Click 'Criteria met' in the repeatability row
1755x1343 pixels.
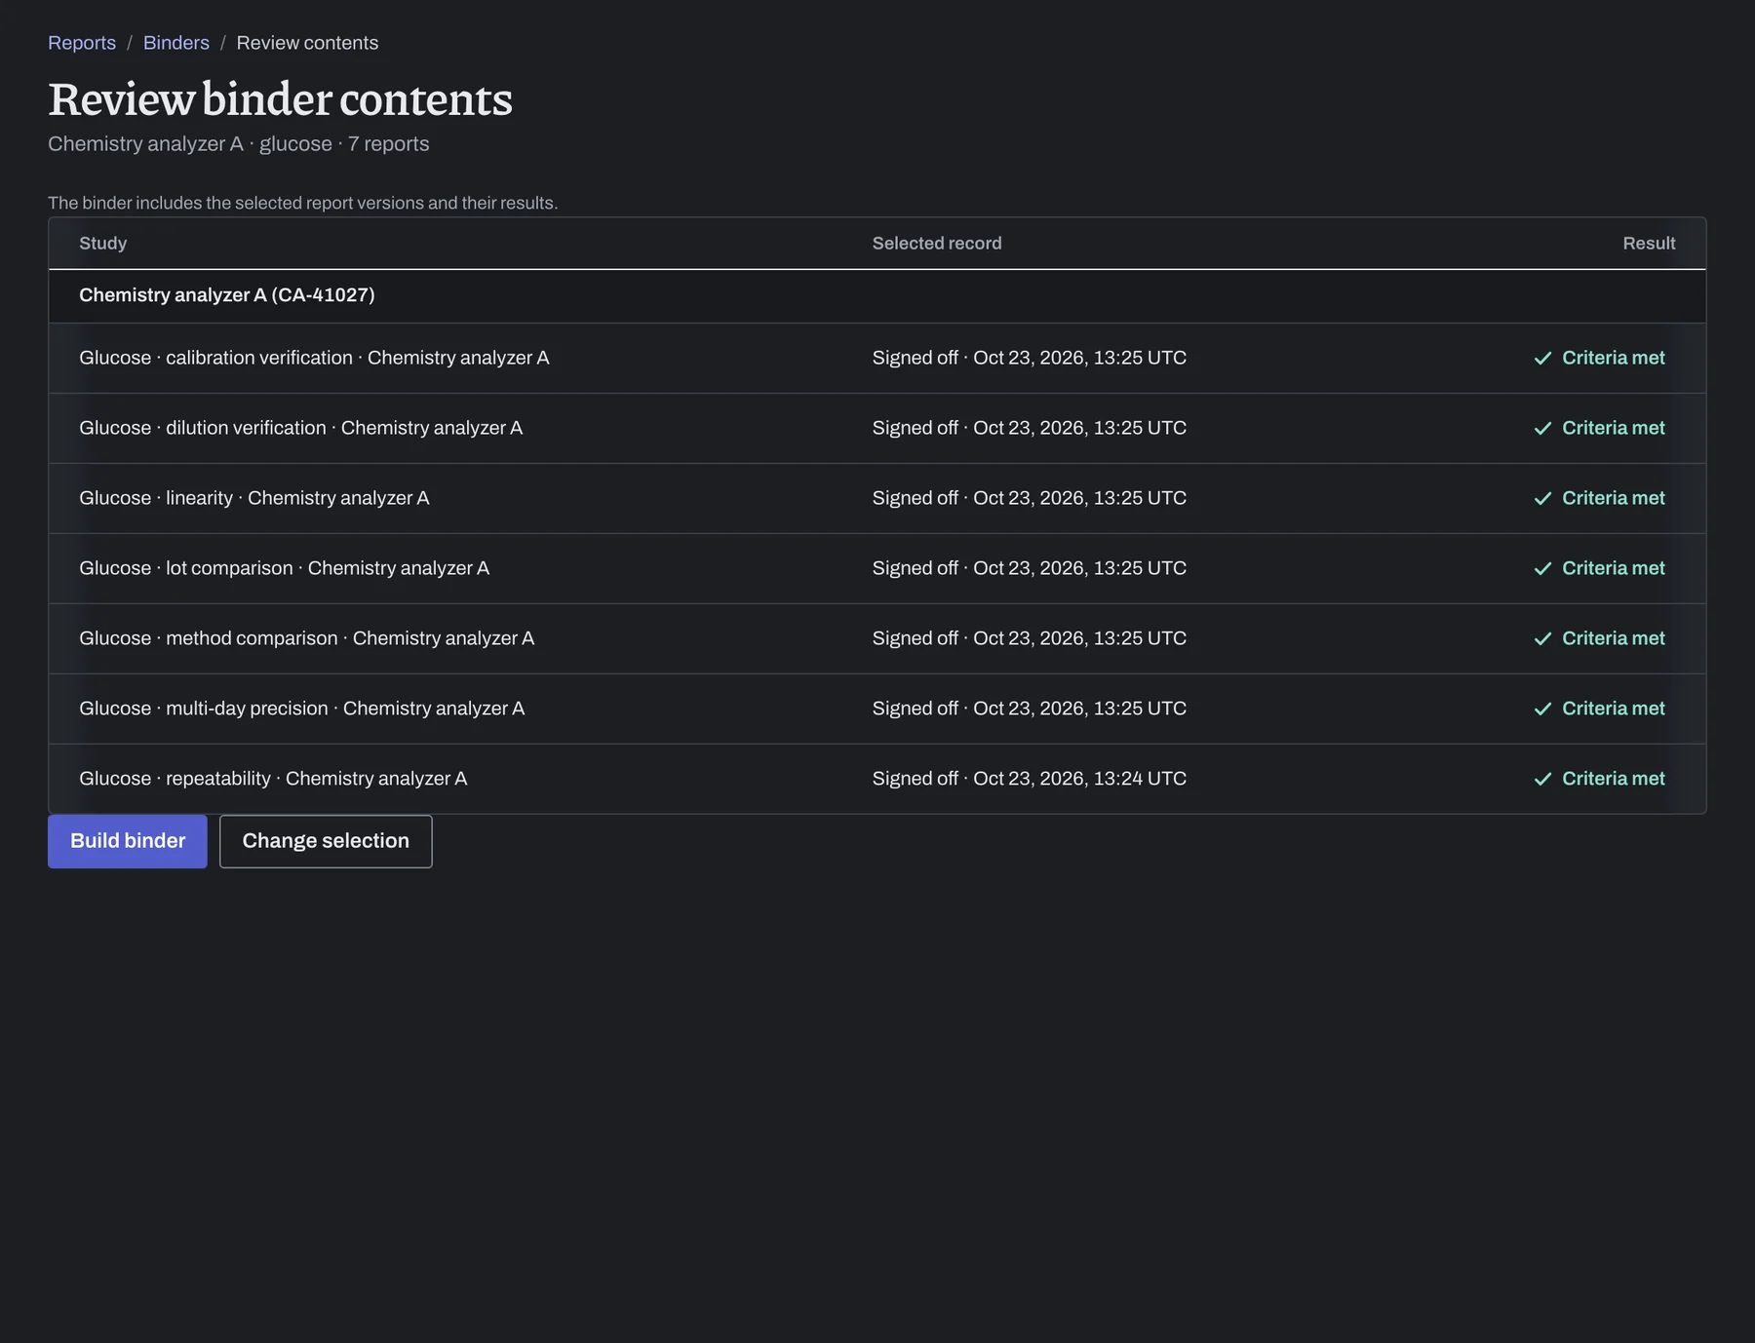click(1614, 779)
